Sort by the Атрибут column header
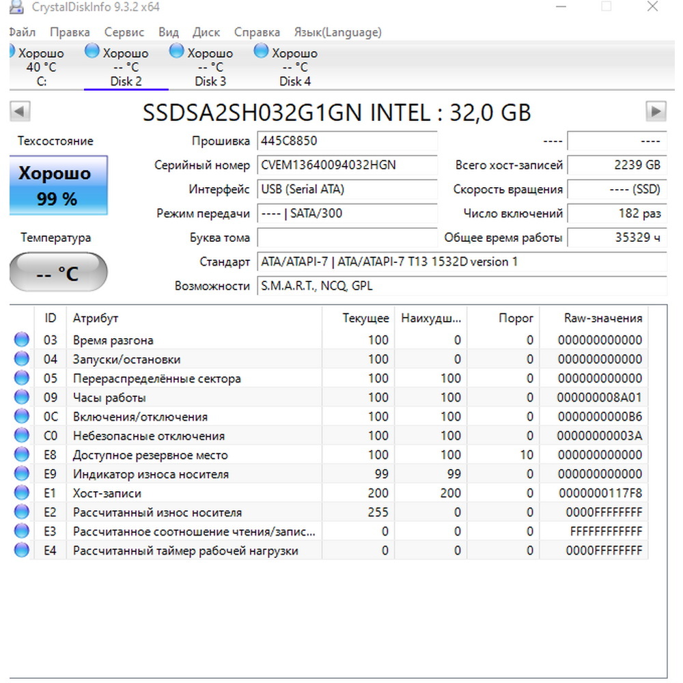Screen dimensions: 683x683 tap(194, 318)
